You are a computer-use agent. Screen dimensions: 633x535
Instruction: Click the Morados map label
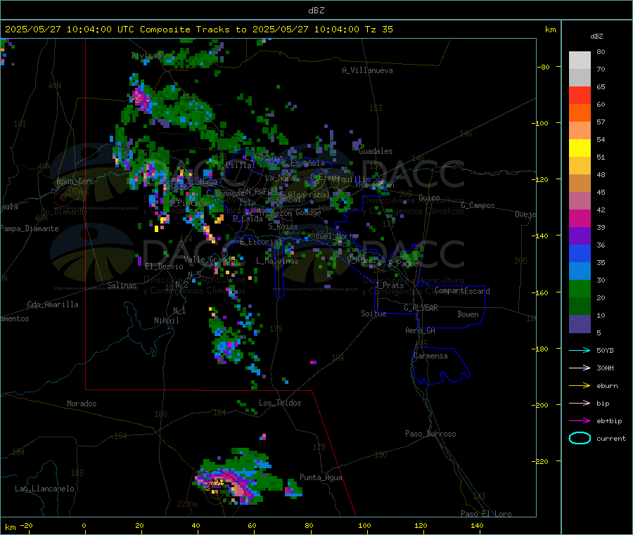point(82,404)
